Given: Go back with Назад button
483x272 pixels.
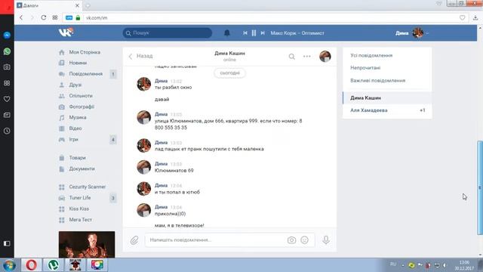Looking at the screenshot, I should pos(140,56).
